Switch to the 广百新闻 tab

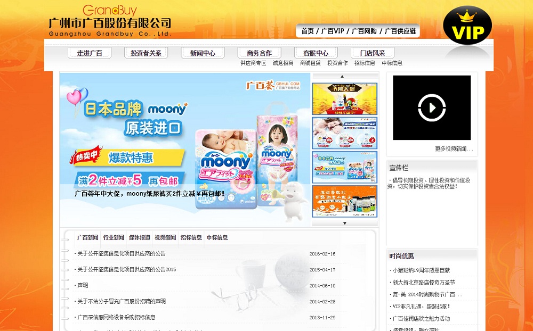click(88, 238)
